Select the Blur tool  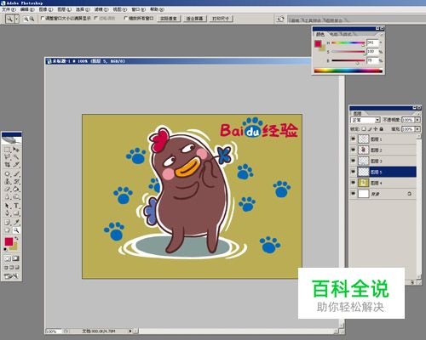click(8, 196)
